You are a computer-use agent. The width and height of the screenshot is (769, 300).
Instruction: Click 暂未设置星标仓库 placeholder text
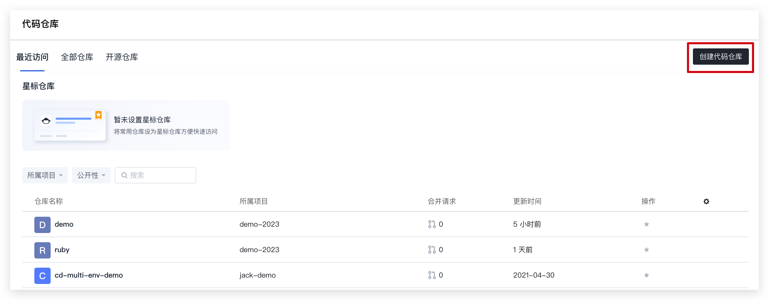[142, 120]
